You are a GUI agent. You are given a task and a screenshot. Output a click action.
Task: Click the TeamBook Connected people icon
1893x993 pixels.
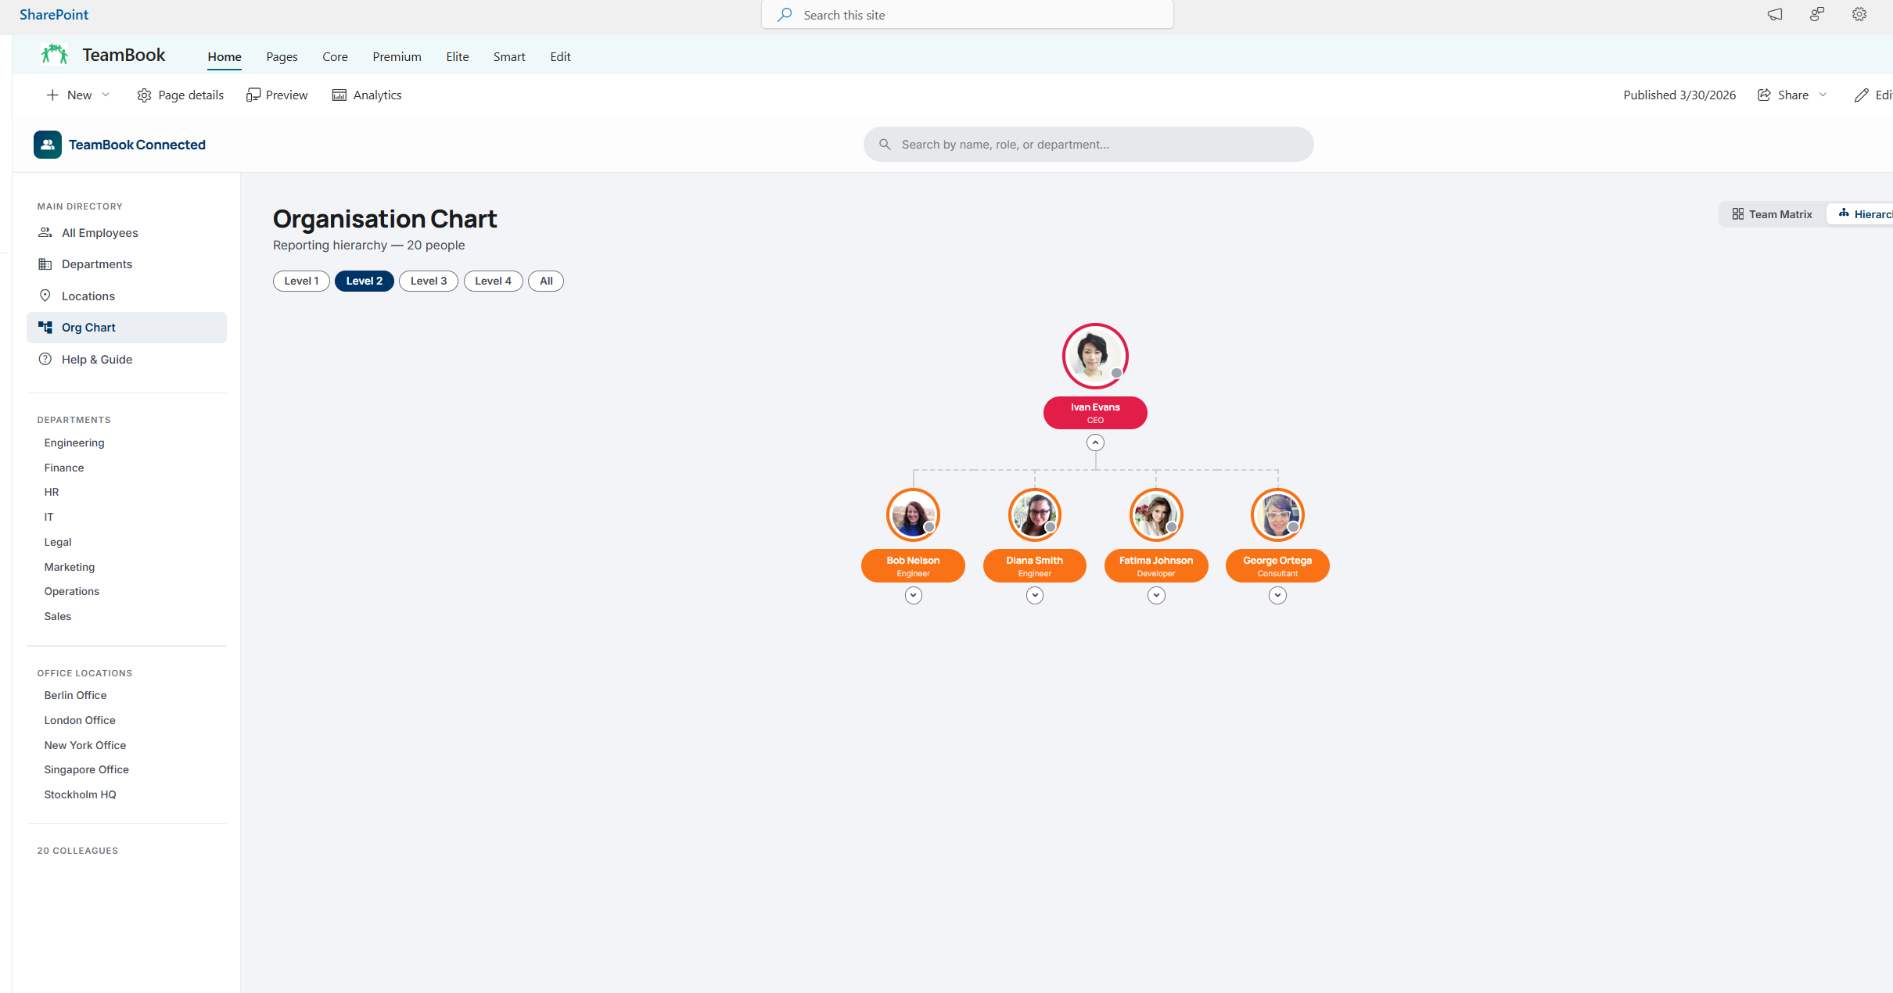coord(47,145)
